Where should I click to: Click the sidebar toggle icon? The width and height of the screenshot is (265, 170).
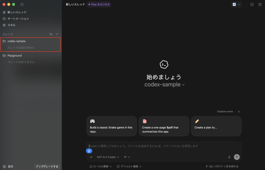[x=22, y=4]
